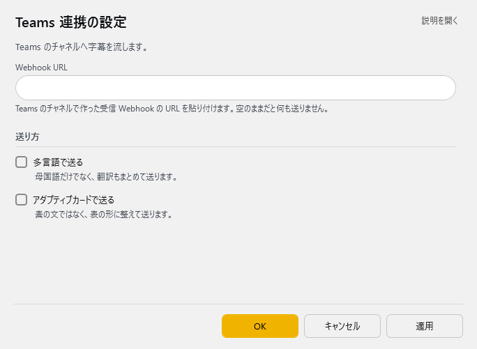Open the 説明を開く link
Viewport: 477px width, 349px height.
coord(439,21)
